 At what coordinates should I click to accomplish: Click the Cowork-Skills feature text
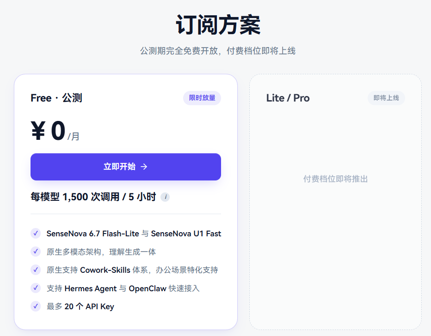pyautogui.click(x=105, y=270)
